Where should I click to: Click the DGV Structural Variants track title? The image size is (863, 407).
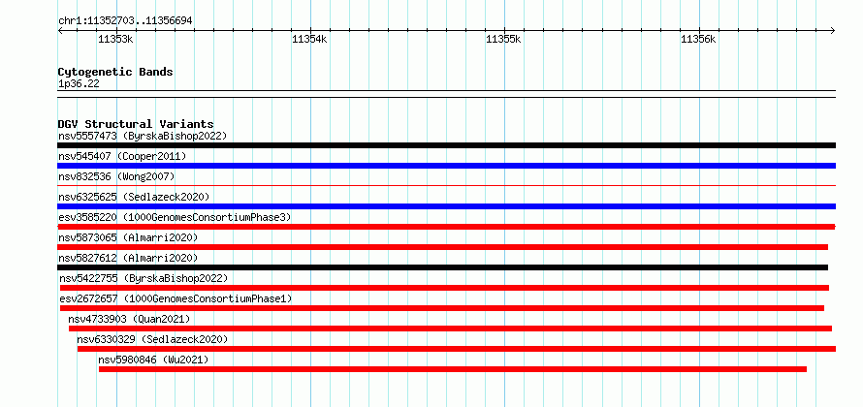[x=136, y=124]
